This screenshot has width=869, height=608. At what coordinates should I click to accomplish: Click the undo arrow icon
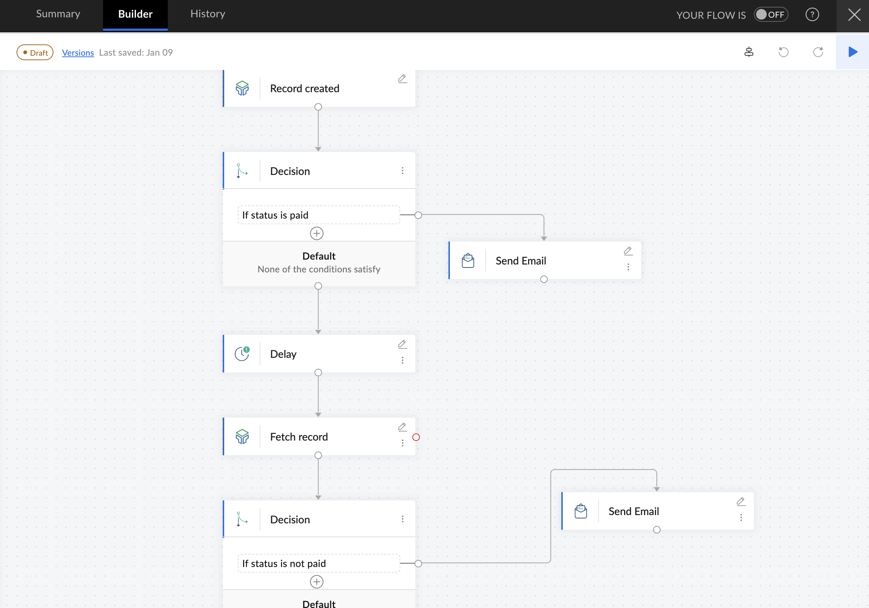tap(783, 52)
